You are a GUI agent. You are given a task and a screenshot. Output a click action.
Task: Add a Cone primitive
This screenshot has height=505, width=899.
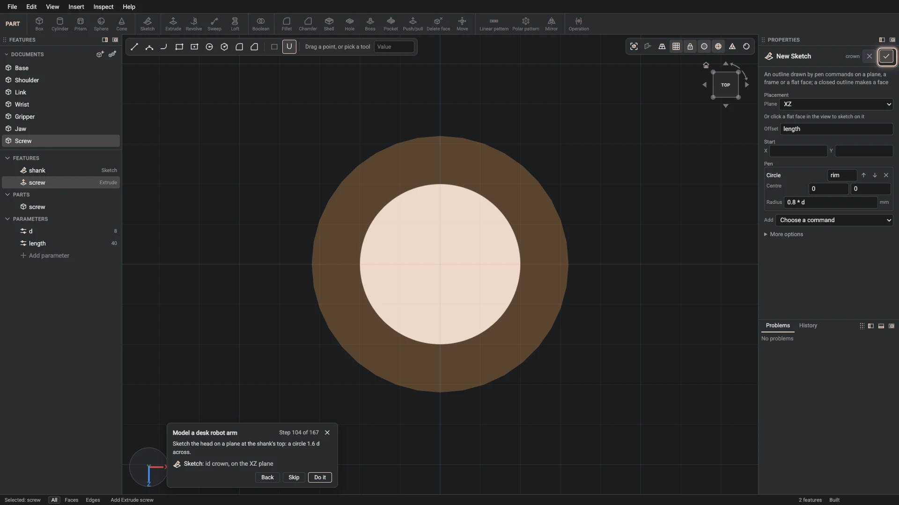tap(122, 24)
